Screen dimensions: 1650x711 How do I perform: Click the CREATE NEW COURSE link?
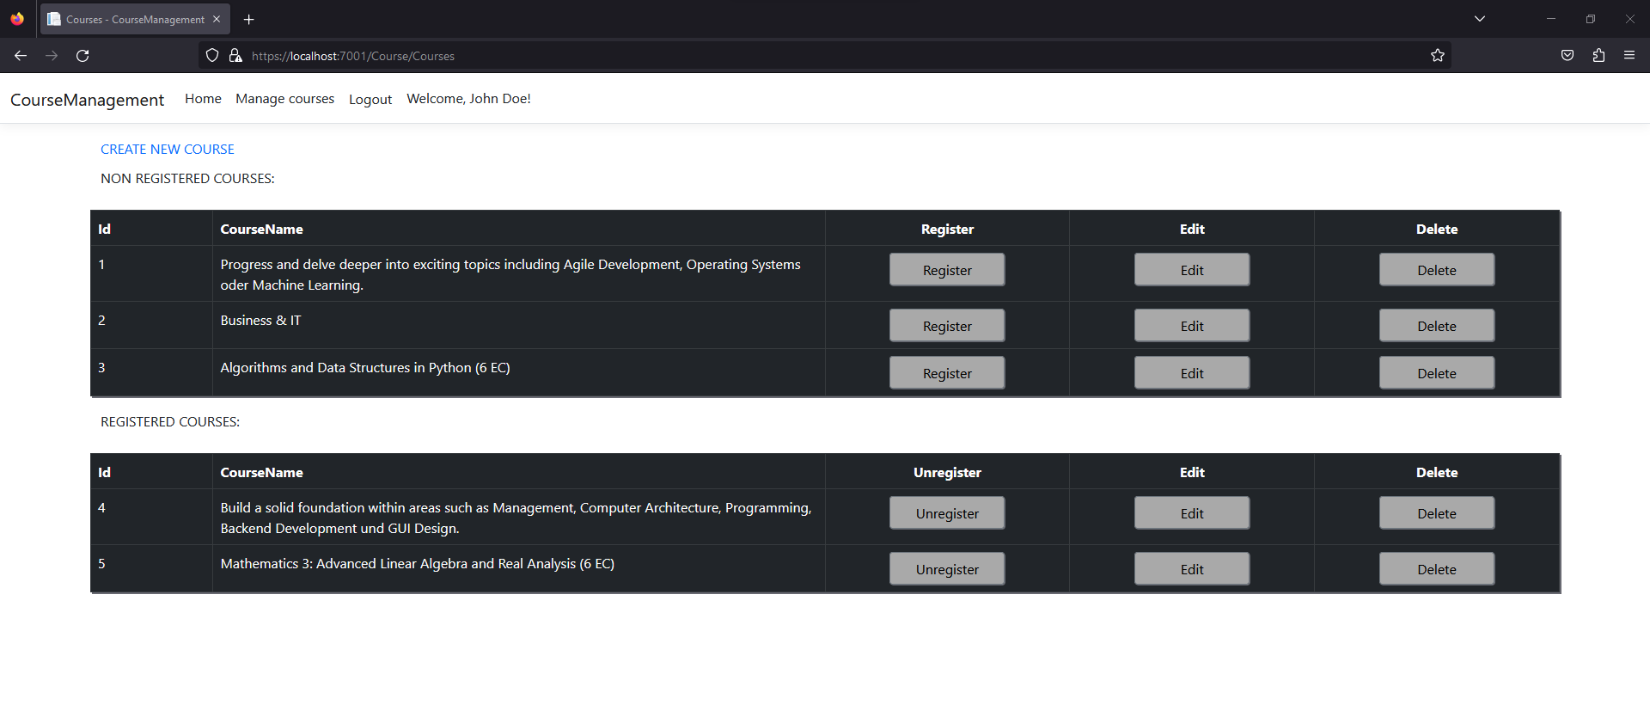[168, 150]
